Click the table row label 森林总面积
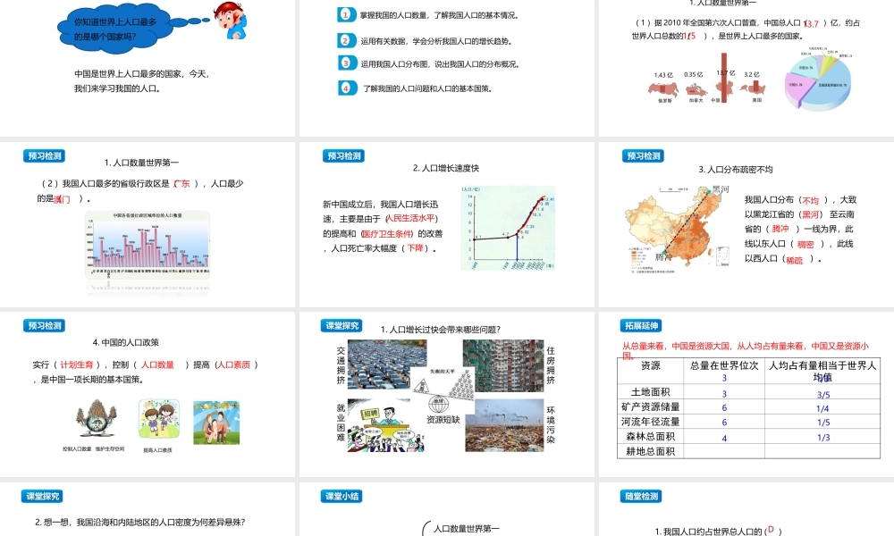The width and height of the screenshot is (894, 536). pos(651,436)
